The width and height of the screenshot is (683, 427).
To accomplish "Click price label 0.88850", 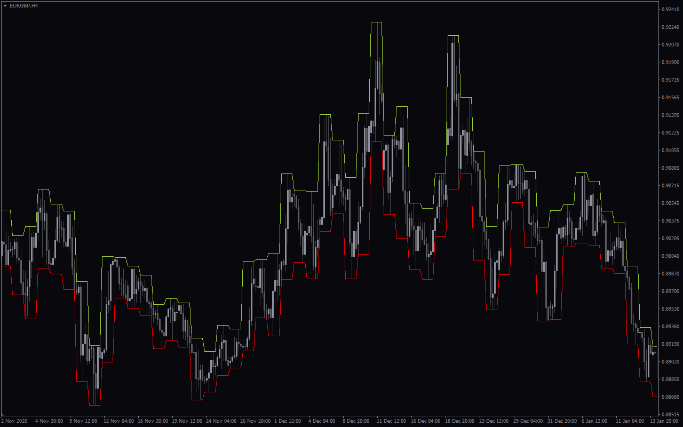I will coord(670,379).
